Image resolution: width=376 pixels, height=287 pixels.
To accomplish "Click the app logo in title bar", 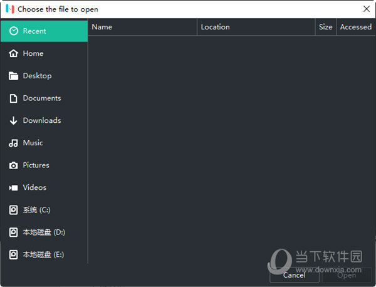I will coord(9,9).
